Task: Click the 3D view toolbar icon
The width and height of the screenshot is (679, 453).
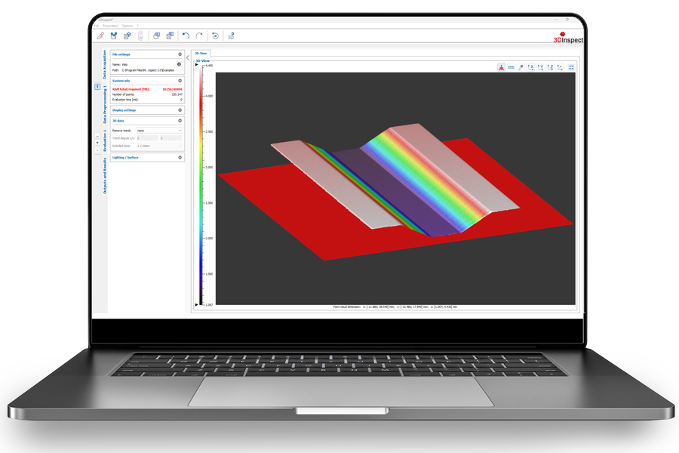Action: click(231, 35)
